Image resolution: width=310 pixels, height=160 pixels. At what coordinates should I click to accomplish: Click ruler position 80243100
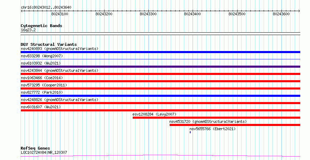[60, 14]
